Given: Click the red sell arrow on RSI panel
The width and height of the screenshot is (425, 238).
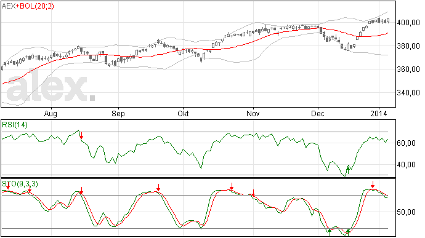Looking at the screenshot, I should tap(81, 136).
